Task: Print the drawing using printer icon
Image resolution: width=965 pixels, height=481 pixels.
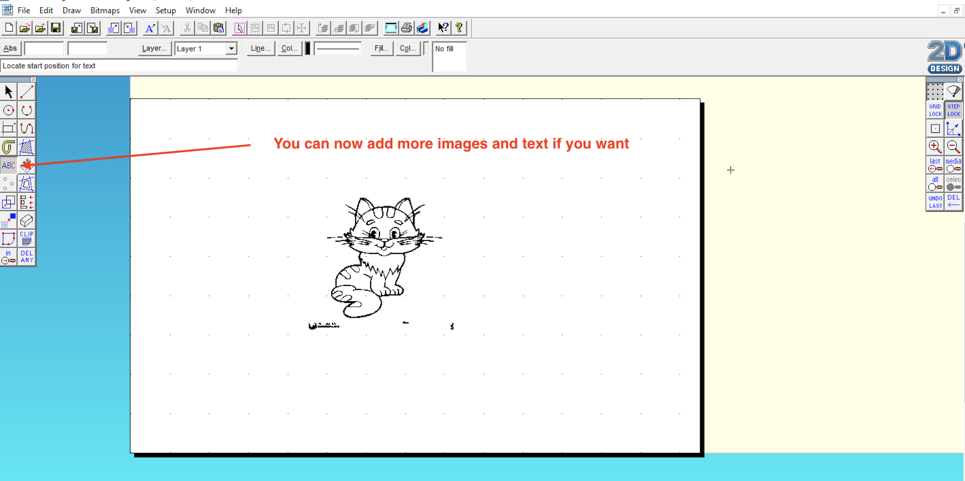Action: click(x=407, y=28)
